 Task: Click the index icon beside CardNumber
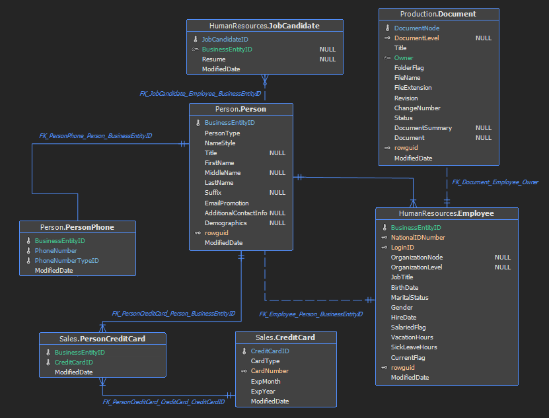(x=244, y=371)
